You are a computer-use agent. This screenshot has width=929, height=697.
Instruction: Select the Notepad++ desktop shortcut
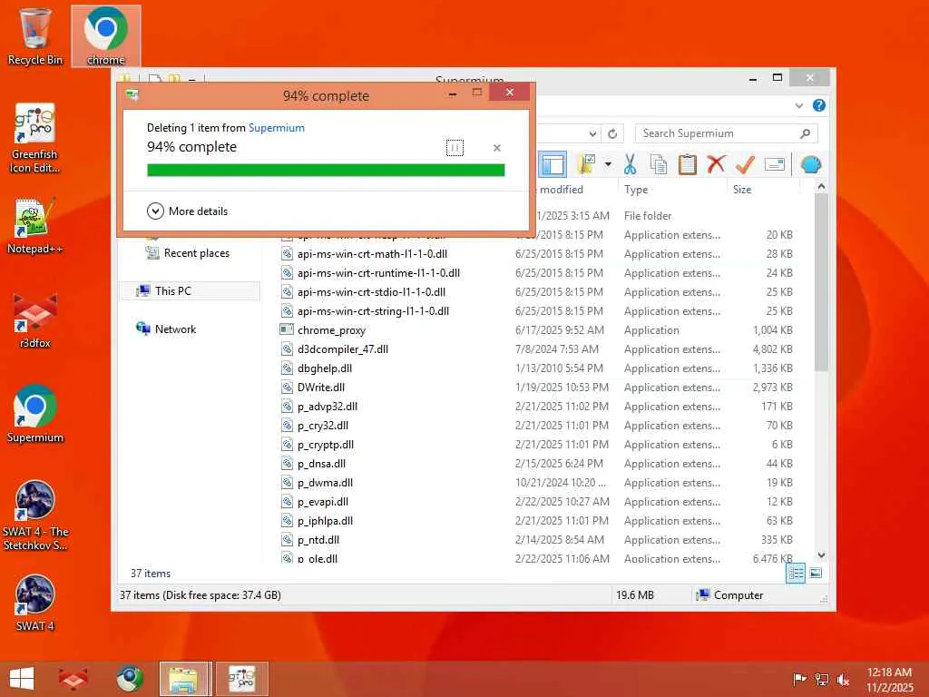coord(35,226)
